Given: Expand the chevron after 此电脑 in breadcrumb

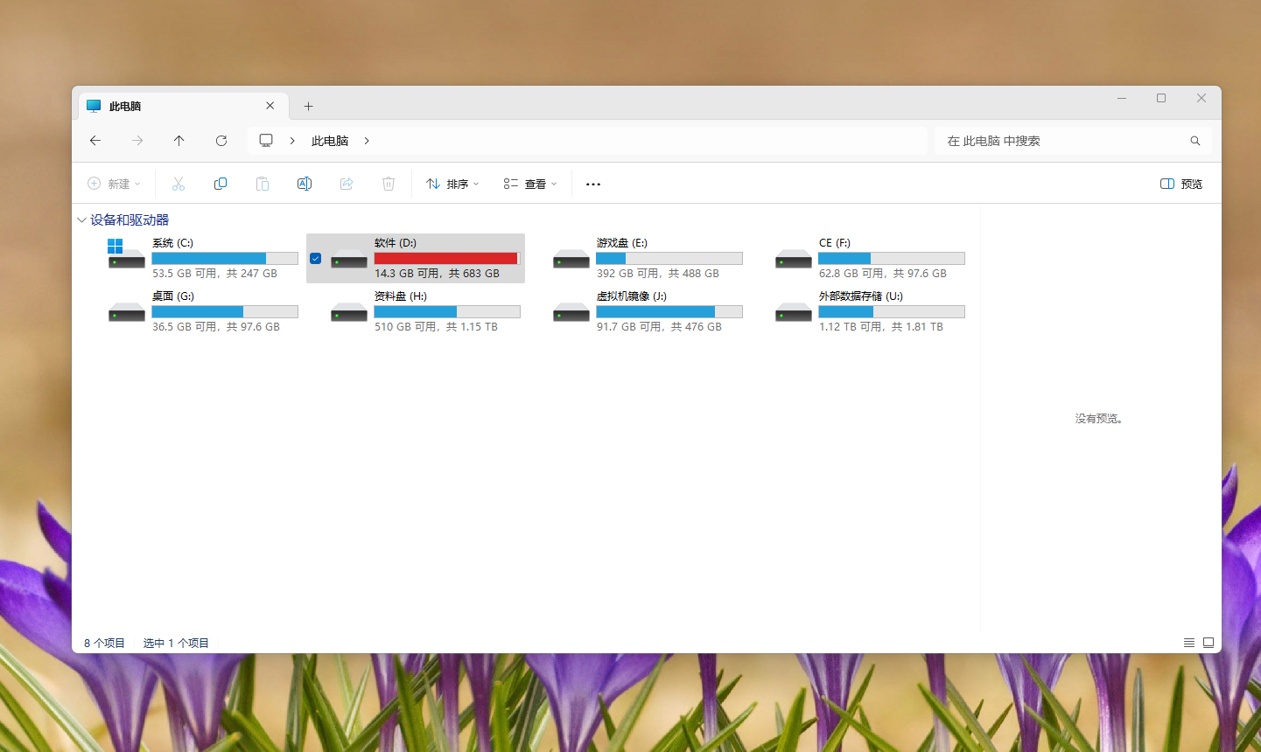Looking at the screenshot, I should point(367,141).
